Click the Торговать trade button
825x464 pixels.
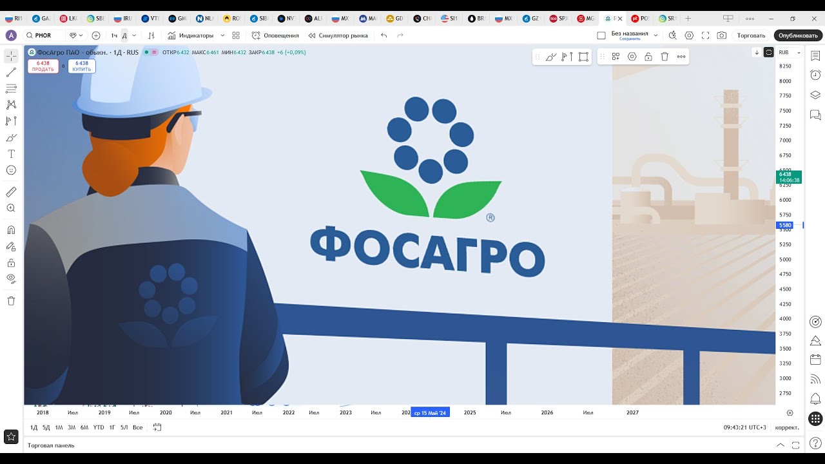(x=752, y=35)
